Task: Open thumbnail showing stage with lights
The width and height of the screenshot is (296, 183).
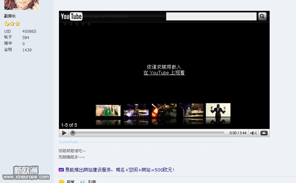Action: tap(136, 111)
